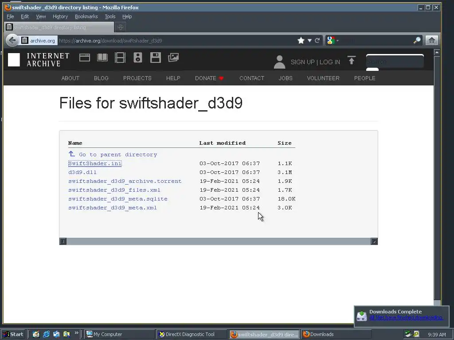The height and width of the screenshot is (340, 454).
Task: Click the DONATE navigation link
Action: (x=206, y=78)
